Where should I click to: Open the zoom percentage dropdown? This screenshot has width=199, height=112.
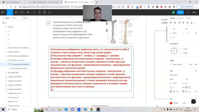coord(195,12)
